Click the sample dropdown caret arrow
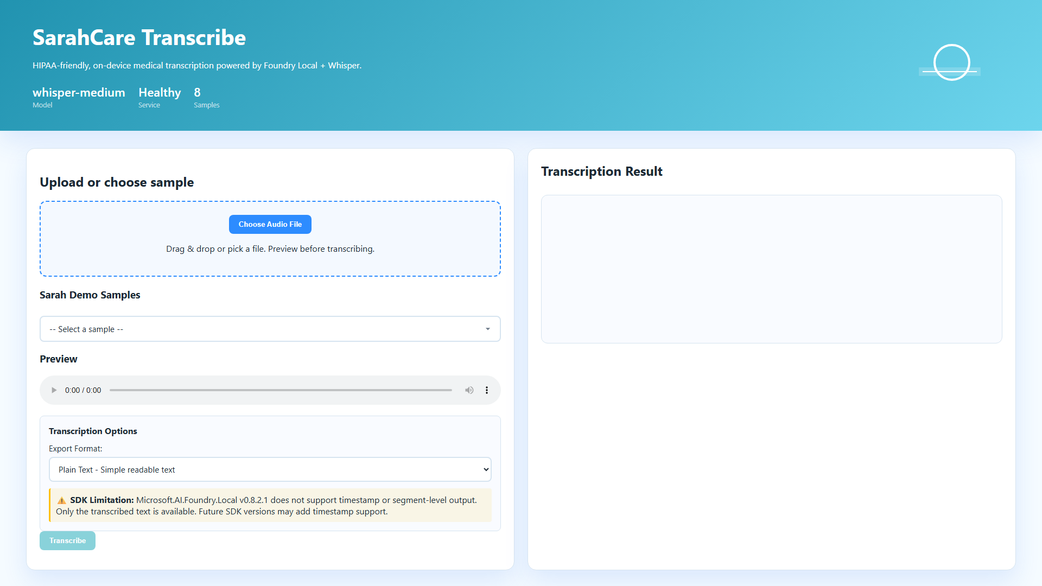This screenshot has width=1042, height=586. 487,329
